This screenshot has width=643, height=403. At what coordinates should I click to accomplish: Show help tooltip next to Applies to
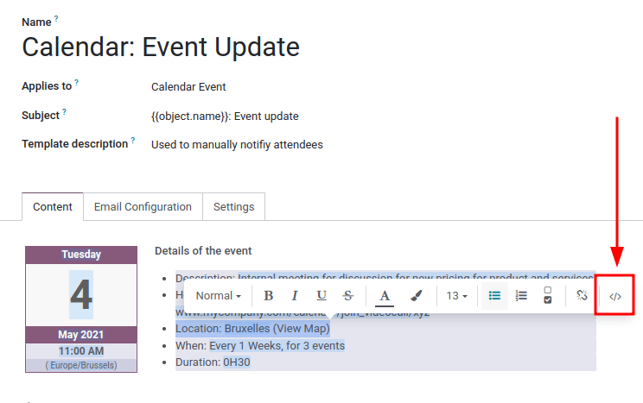pos(77,83)
